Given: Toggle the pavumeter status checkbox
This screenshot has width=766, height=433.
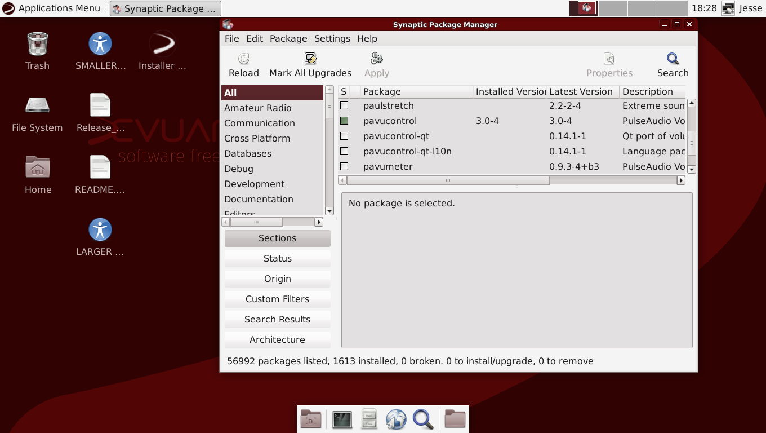Looking at the screenshot, I should pos(344,166).
